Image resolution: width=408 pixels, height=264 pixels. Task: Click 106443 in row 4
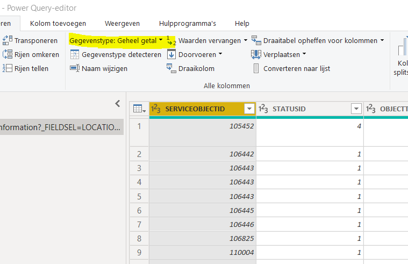(241, 182)
